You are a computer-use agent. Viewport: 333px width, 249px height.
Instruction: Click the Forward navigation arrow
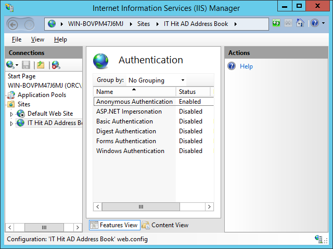tap(29, 25)
